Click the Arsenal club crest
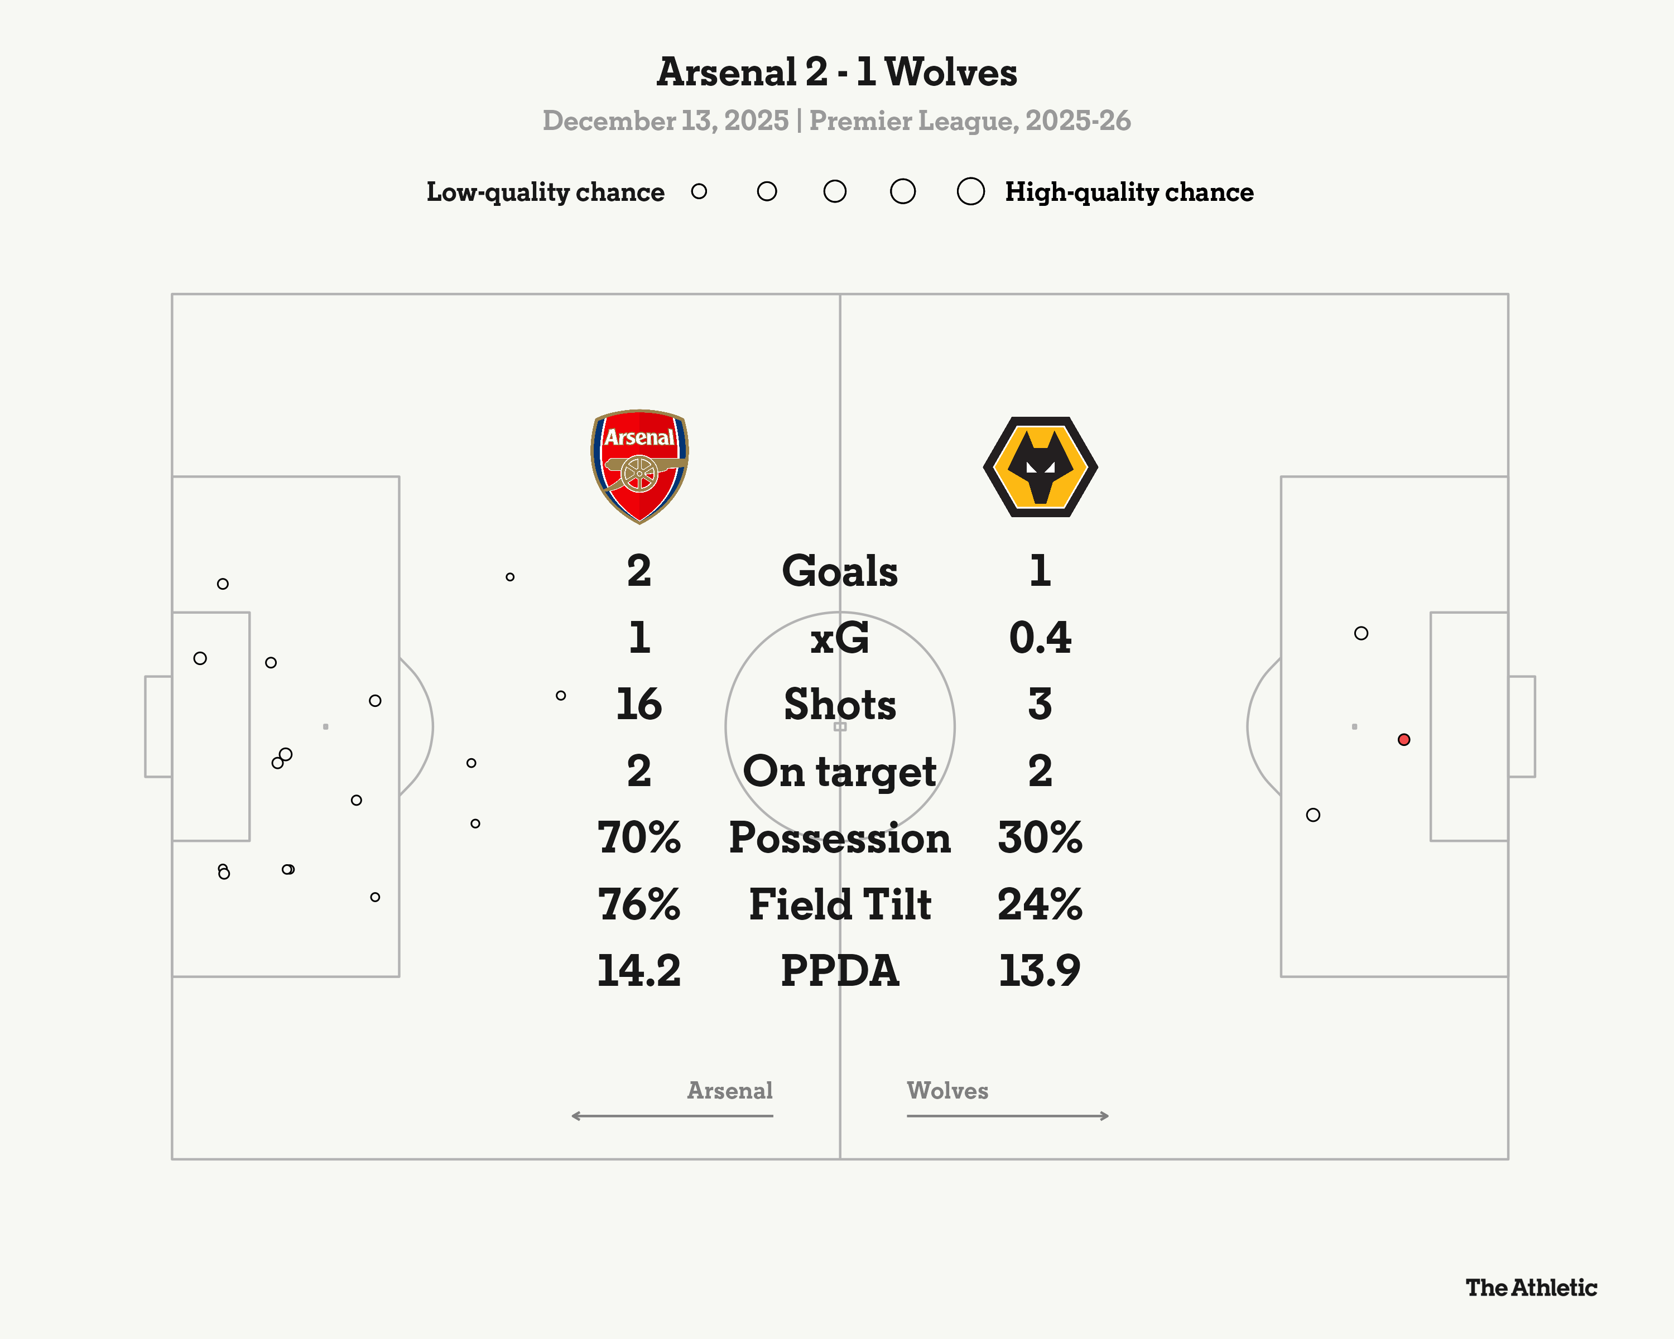Screen dimensions: 1674x1339 639,466
